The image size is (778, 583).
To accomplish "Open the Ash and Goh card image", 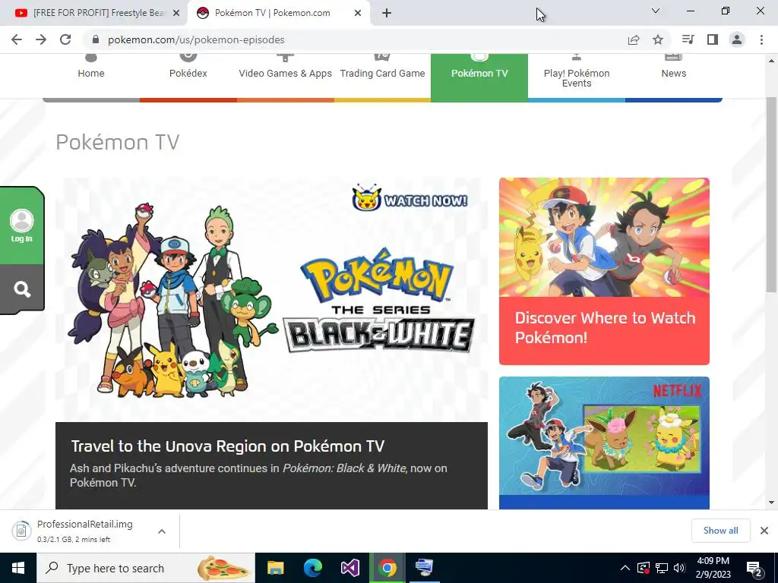I will coord(604,238).
